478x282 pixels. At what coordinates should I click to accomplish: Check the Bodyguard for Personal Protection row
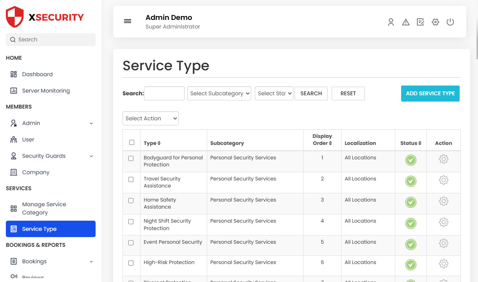point(131,159)
